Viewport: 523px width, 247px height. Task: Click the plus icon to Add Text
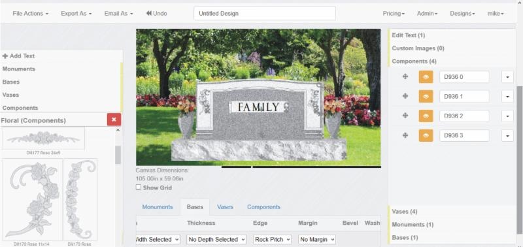(5, 56)
